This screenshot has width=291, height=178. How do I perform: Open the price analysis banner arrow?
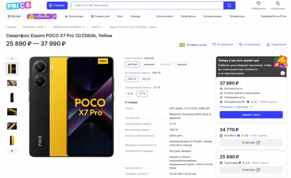click(283, 73)
